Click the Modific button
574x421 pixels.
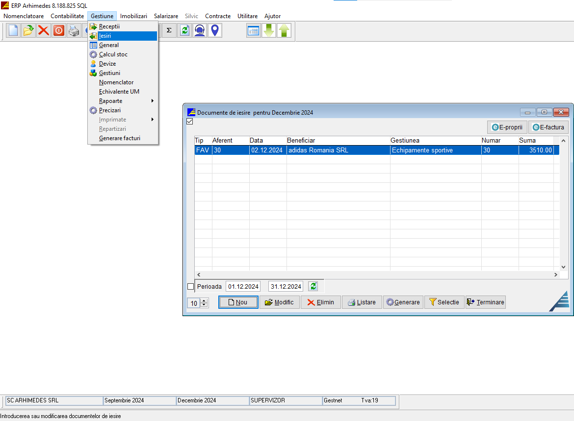click(x=279, y=302)
